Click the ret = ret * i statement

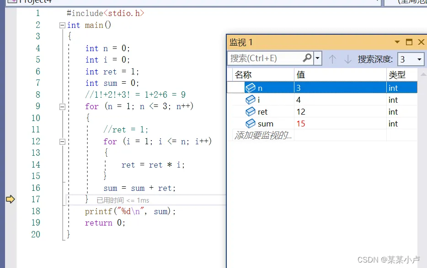point(153,165)
